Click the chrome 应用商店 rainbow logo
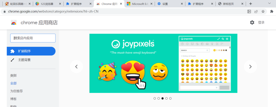Viewport: 276px width, 107px height. [x=14, y=23]
